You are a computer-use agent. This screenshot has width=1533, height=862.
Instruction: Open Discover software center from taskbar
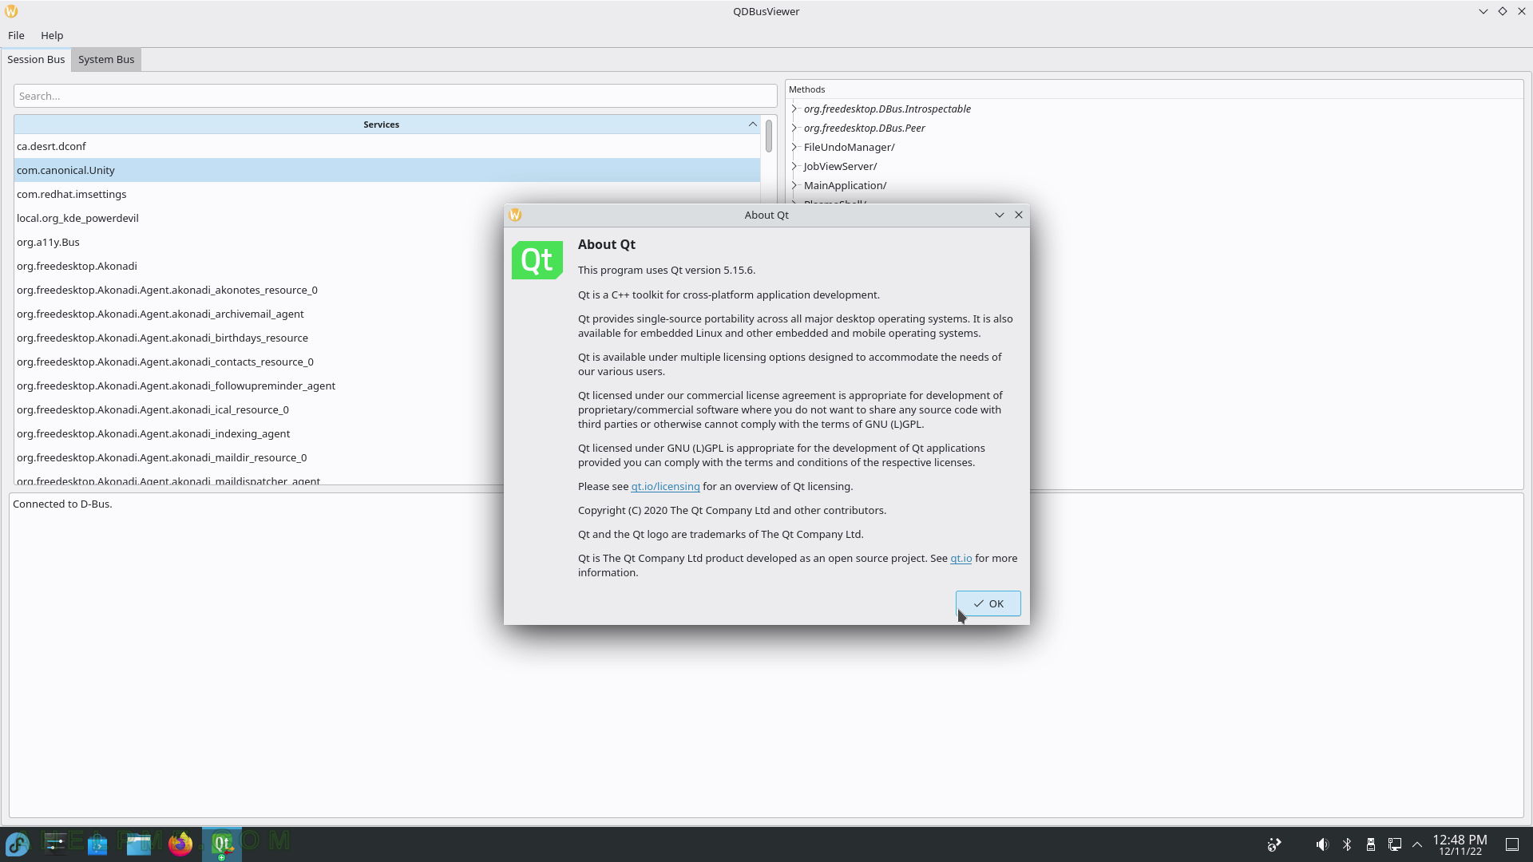(x=97, y=844)
